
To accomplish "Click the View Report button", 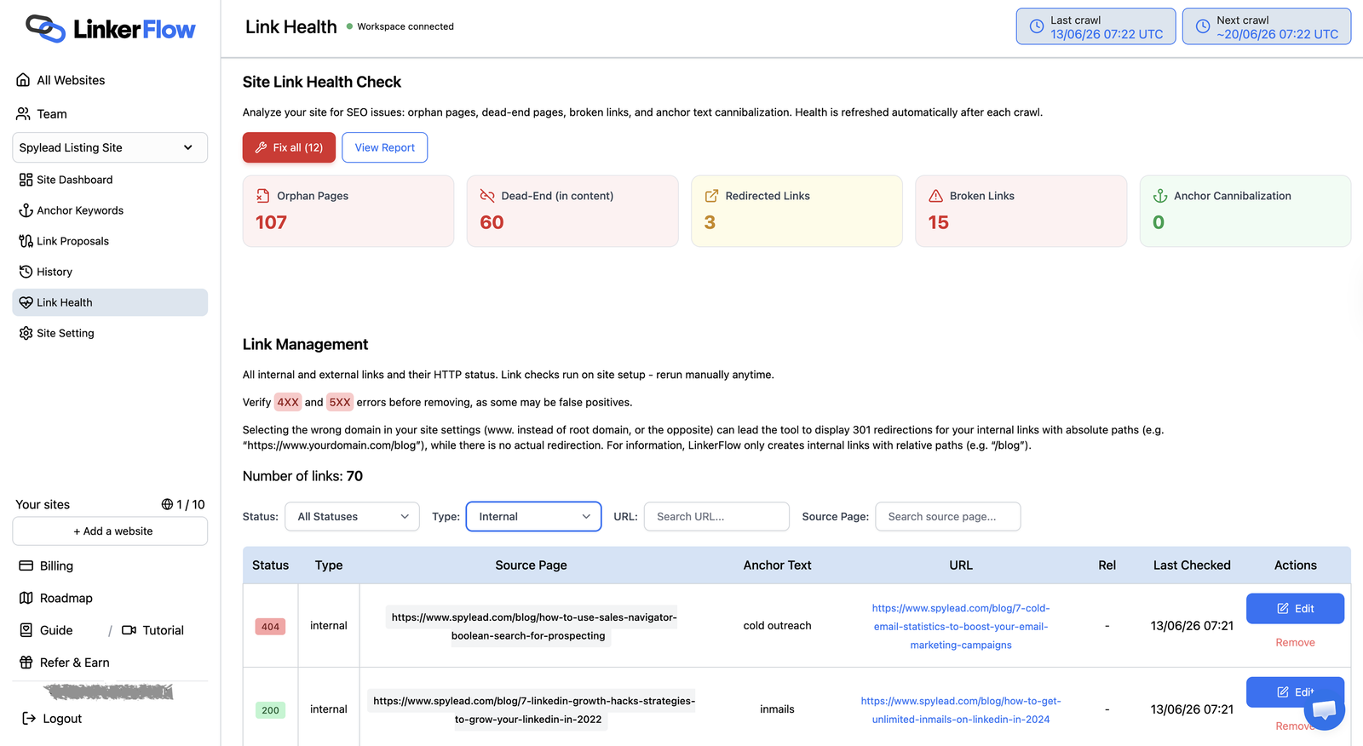I will pos(385,147).
